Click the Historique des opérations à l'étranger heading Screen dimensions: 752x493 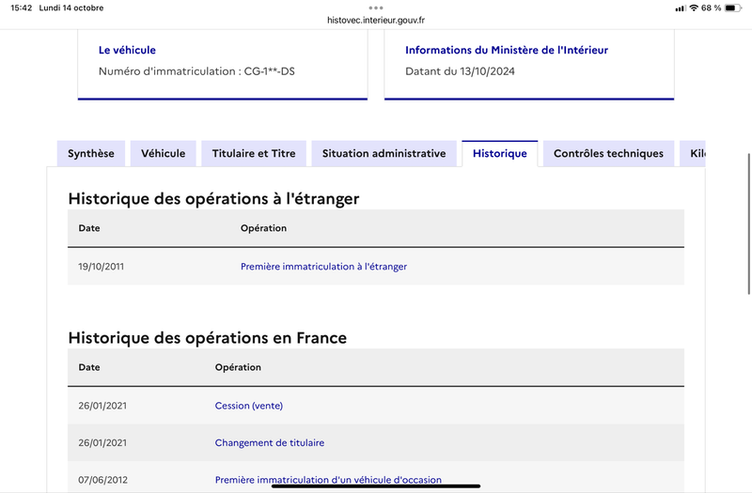coord(213,198)
